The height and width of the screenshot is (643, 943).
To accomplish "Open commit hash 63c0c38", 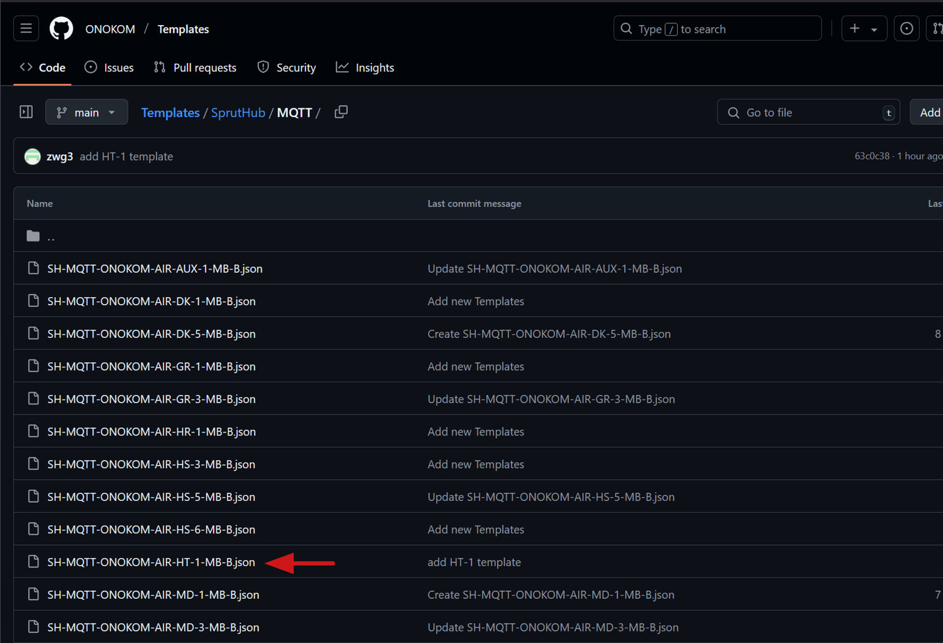I will pyautogui.click(x=872, y=156).
